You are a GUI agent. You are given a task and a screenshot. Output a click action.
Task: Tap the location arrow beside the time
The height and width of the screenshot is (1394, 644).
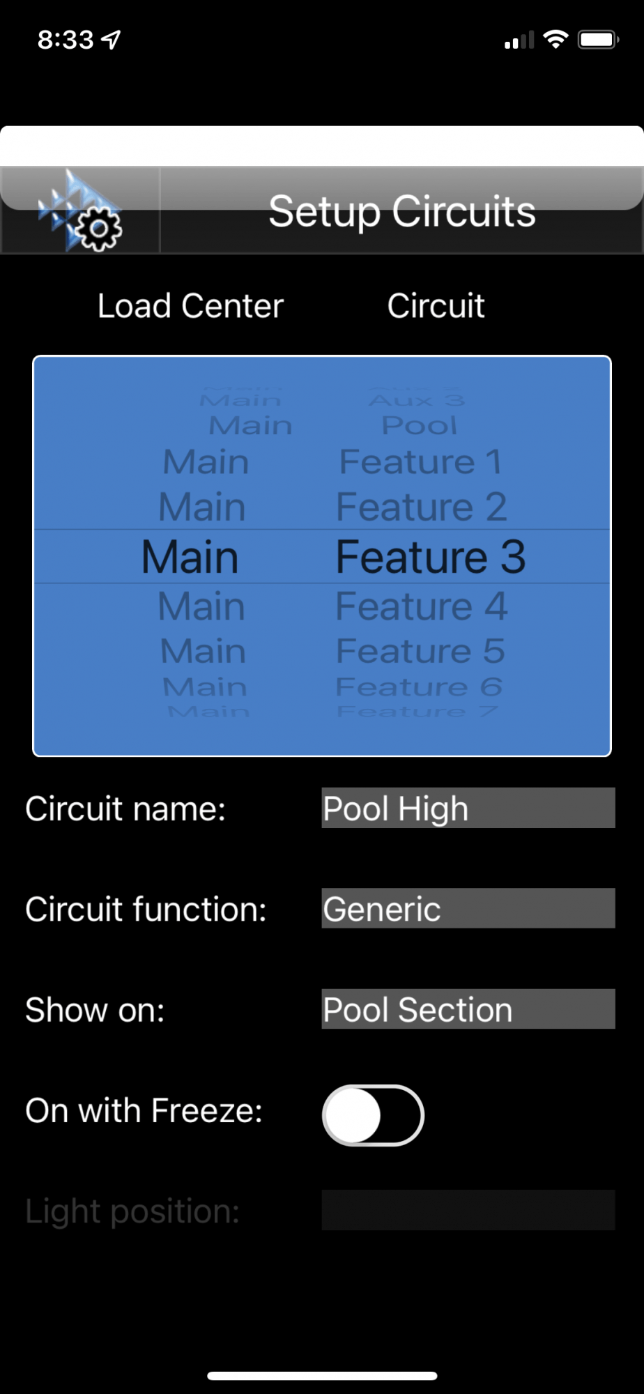(x=112, y=40)
